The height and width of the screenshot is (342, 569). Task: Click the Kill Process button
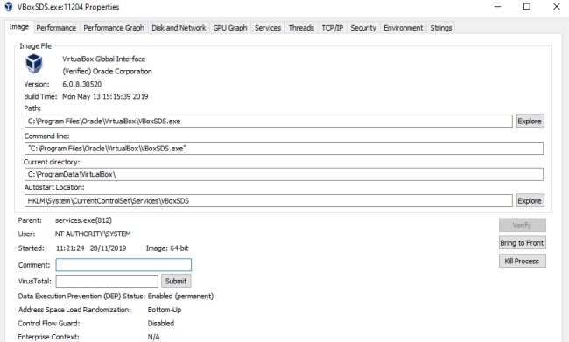(x=523, y=262)
